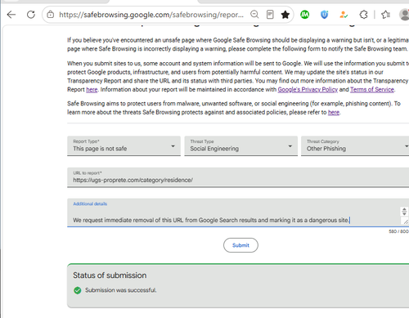Open the Terms of Service link
This screenshot has height=318, width=409.
(372, 90)
